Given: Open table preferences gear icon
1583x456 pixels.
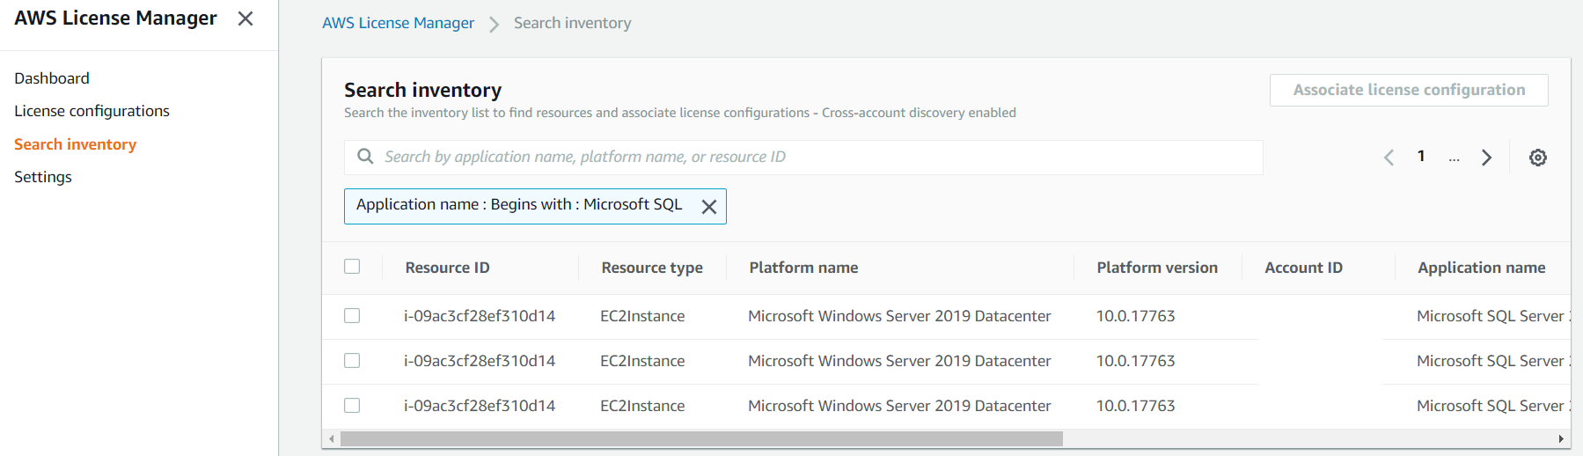Looking at the screenshot, I should pyautogui.click(x=1537, y=158).
